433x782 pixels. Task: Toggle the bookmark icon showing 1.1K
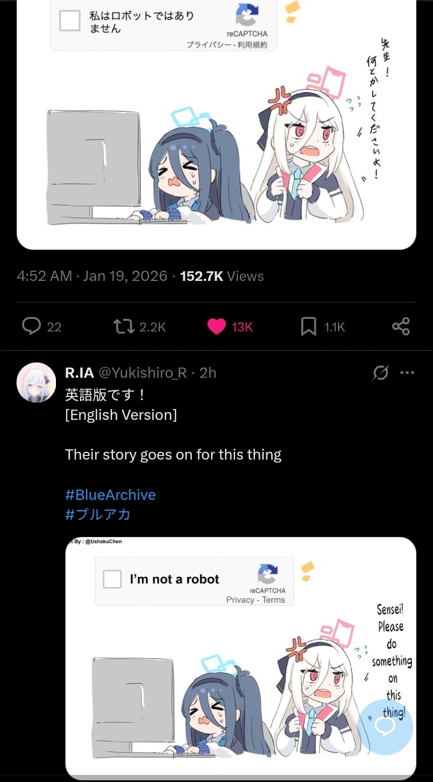(x=309, y=327)
